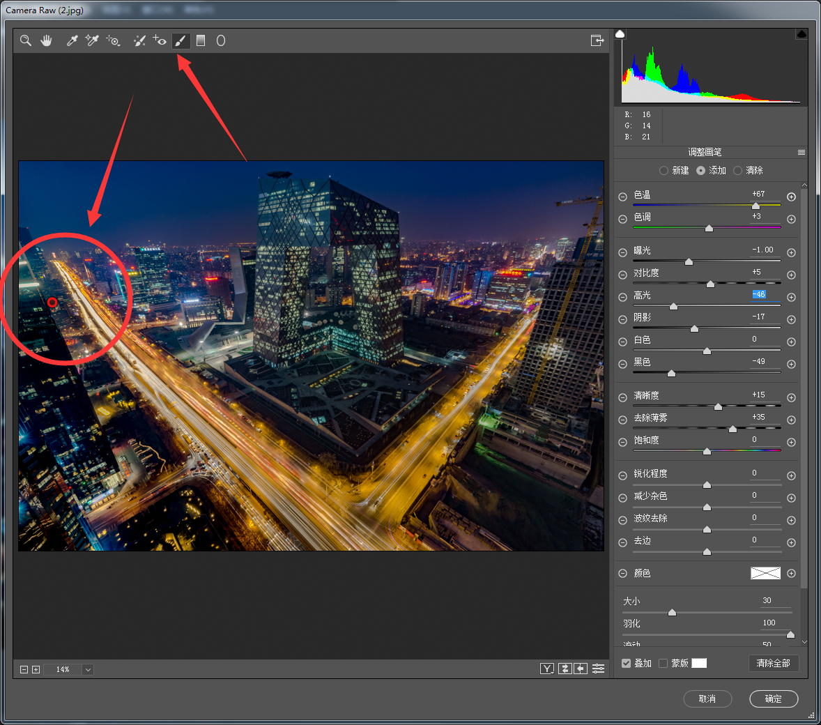Select the Spot Removal tool
The height and width of the screenshot is (725, 821).
pos(139,40)
